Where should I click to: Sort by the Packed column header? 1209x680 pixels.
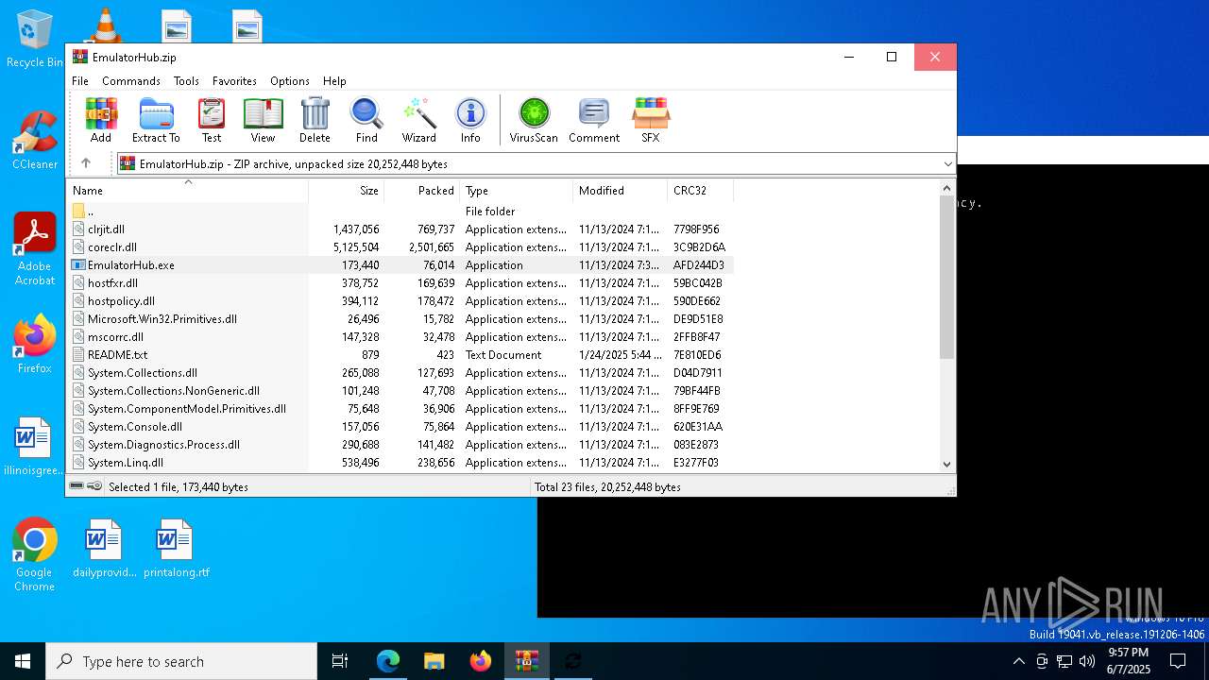click(x=422, y=191)
